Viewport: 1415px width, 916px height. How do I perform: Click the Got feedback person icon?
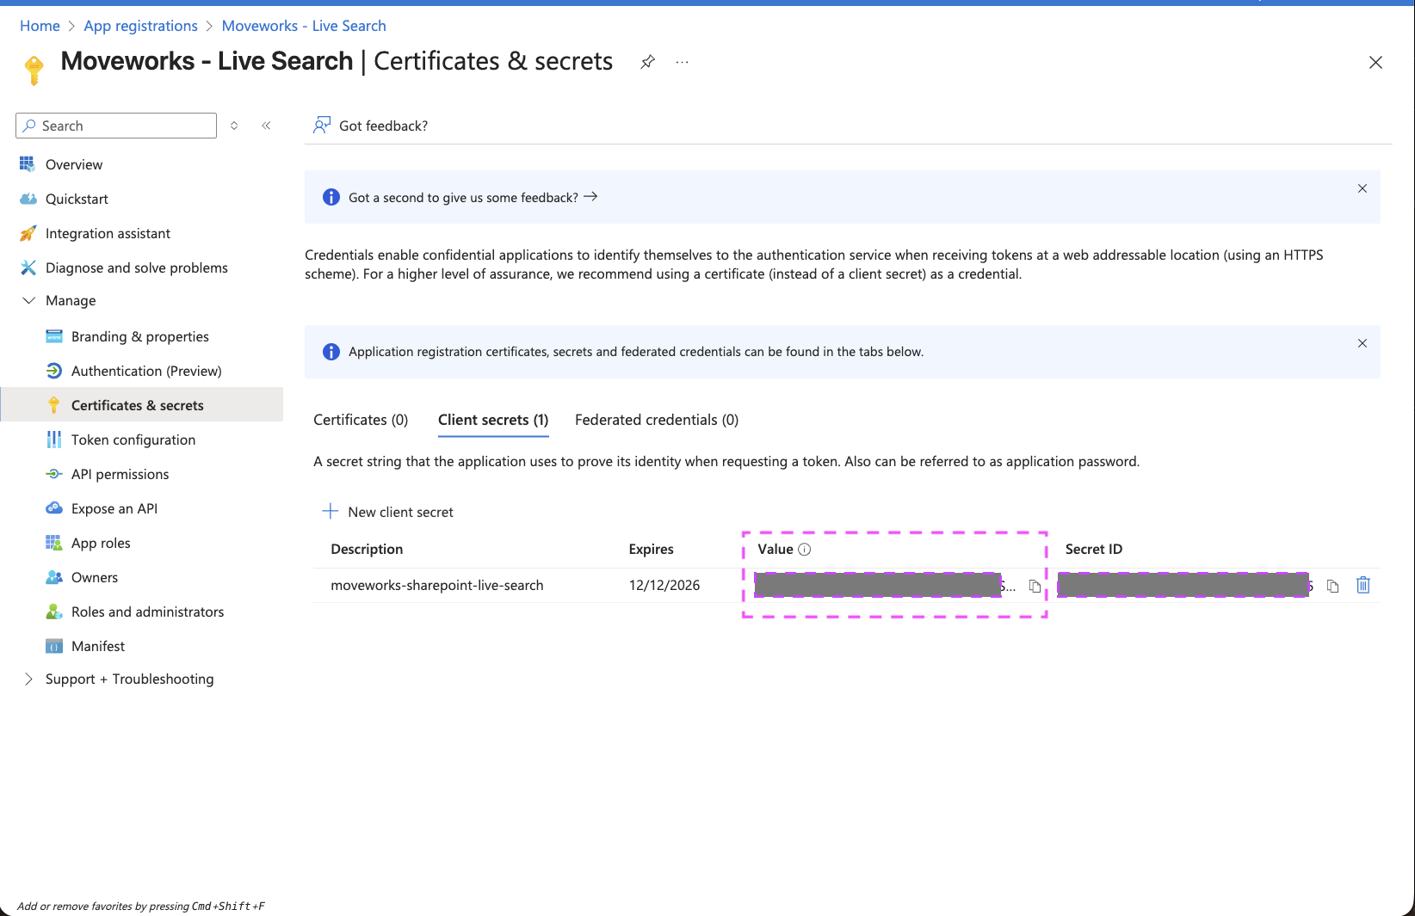pyautogui.click(x=322, y=126)
